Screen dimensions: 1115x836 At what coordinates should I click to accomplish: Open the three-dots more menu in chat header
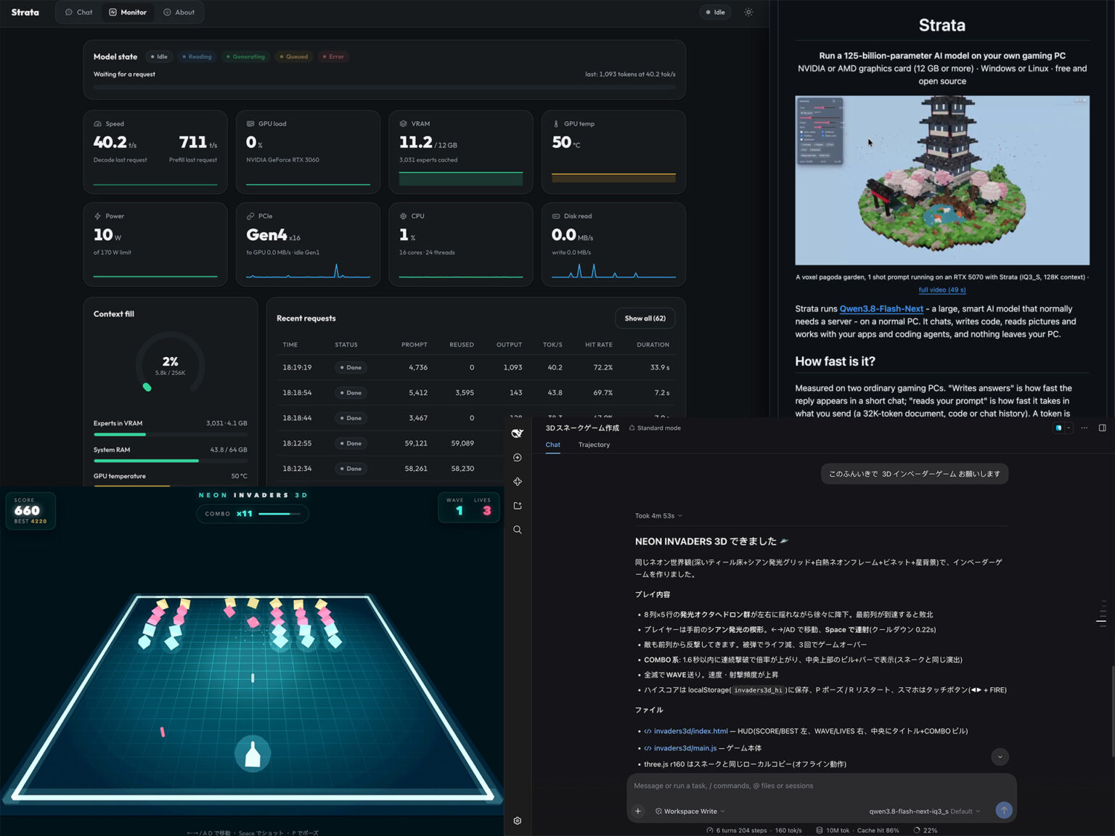[x=1084, y=428]
